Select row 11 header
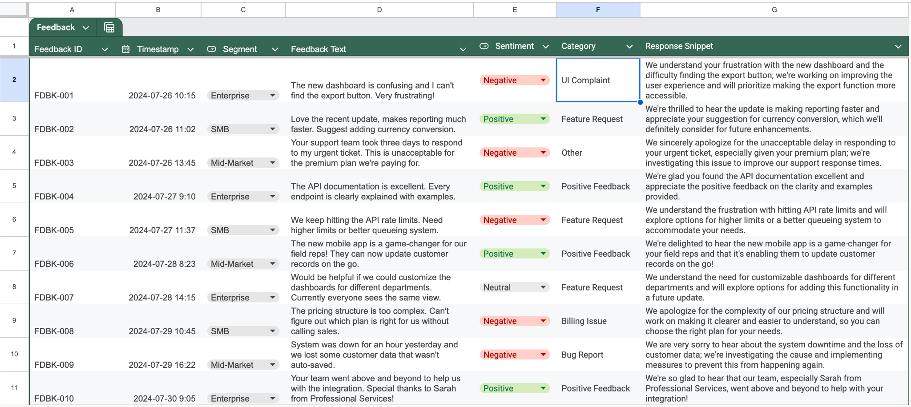 tap(14, 388)
